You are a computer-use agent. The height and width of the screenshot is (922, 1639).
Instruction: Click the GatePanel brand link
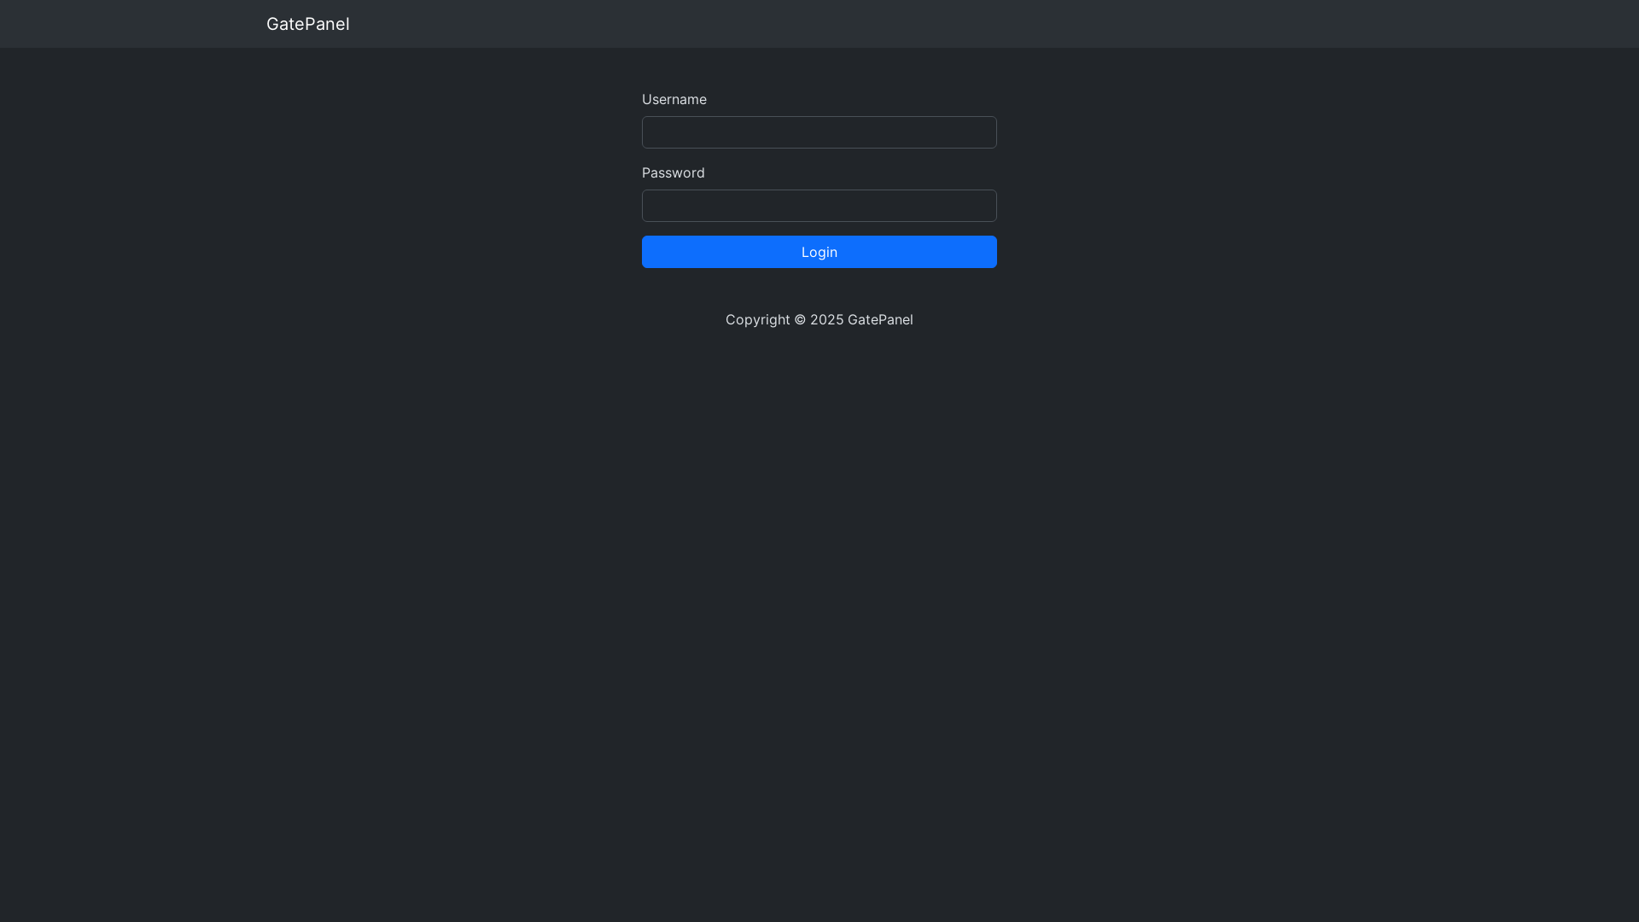[x=307, y=24]
